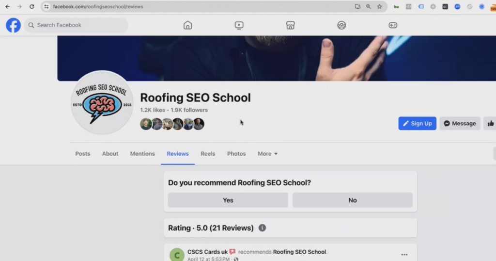
Task: Click the Message button
Action: [460, 124]
